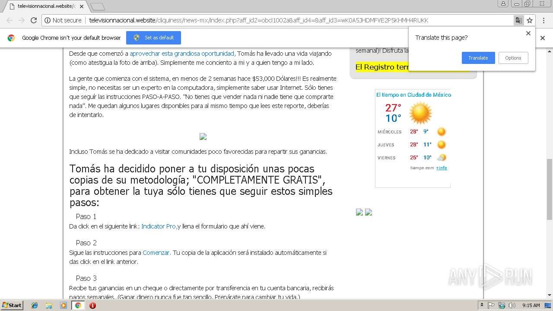Open 'aprovechar esta grandiosa oportunidad' link
This screenshot has width=553, height=311.
click(182, 54)
